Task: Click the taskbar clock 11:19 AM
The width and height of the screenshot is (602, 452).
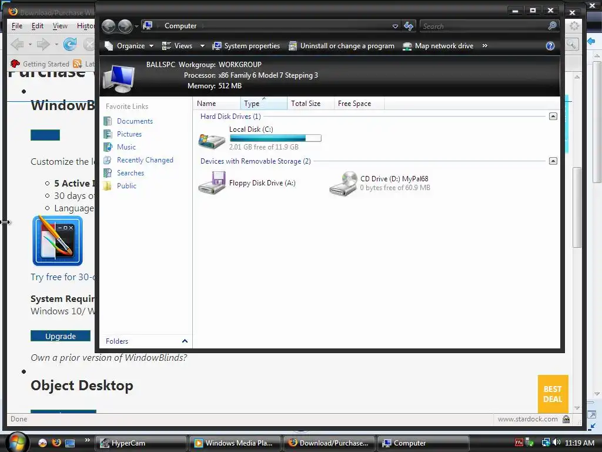Action: pos(580,443)
